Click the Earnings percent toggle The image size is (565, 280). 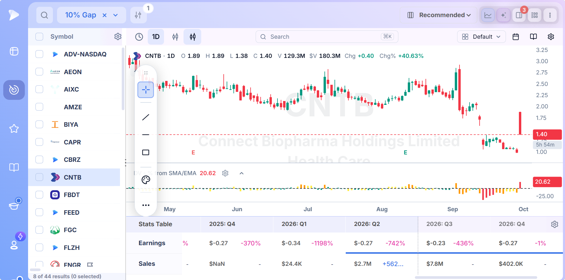(185, 243)
